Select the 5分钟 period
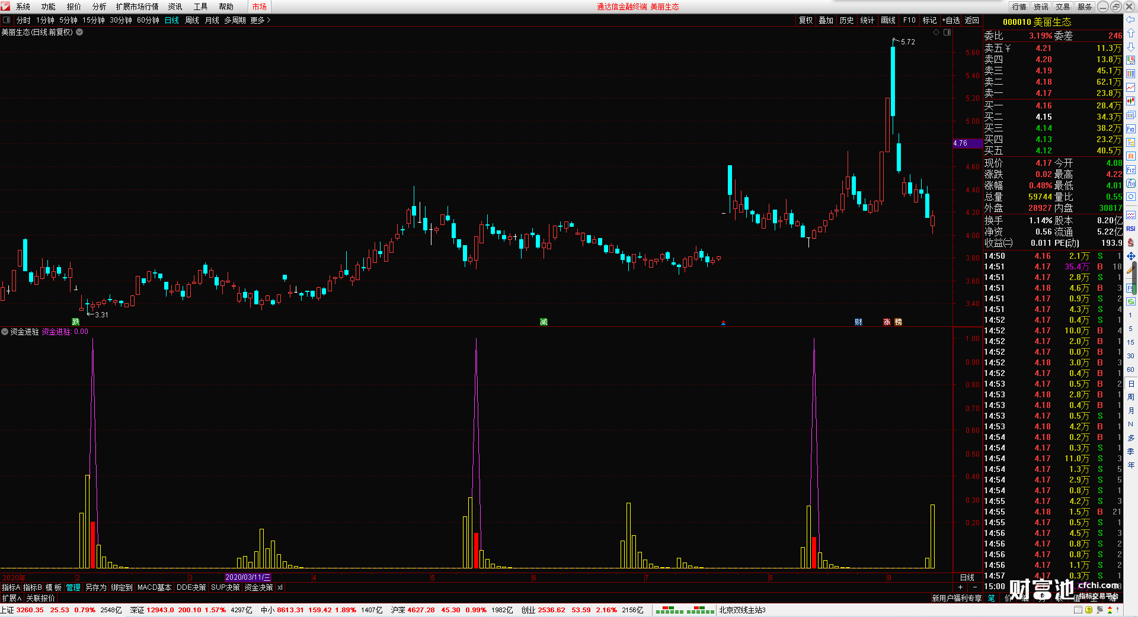 [x=68, y=20]
